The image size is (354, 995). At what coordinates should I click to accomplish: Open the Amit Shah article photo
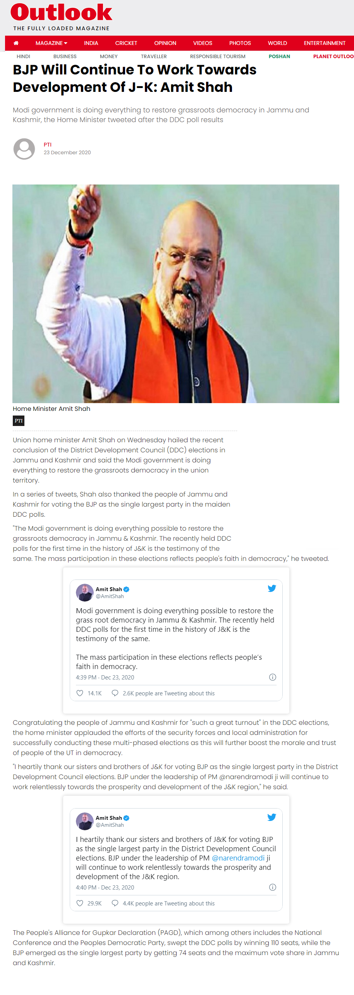(x=176, y=294)
